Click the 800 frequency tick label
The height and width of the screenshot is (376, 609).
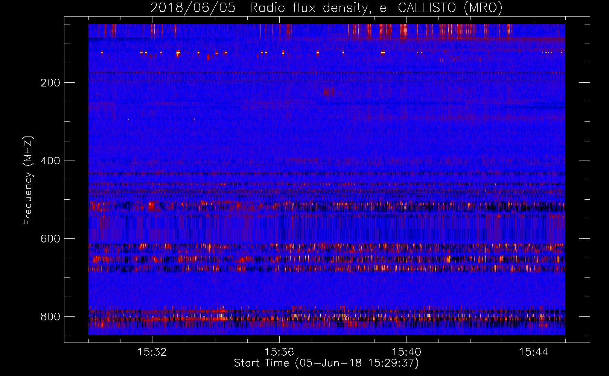50,317
